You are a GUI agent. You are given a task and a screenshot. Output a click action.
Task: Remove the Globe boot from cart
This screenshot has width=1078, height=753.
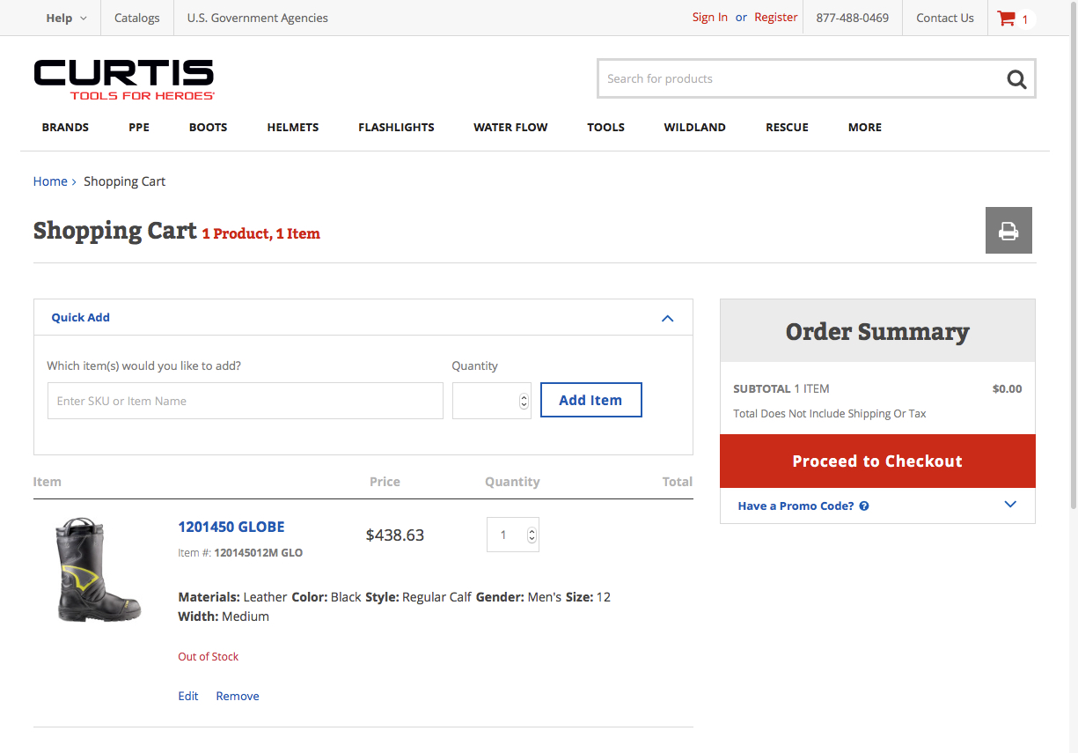pyautogui.click(x=238, y=696)
